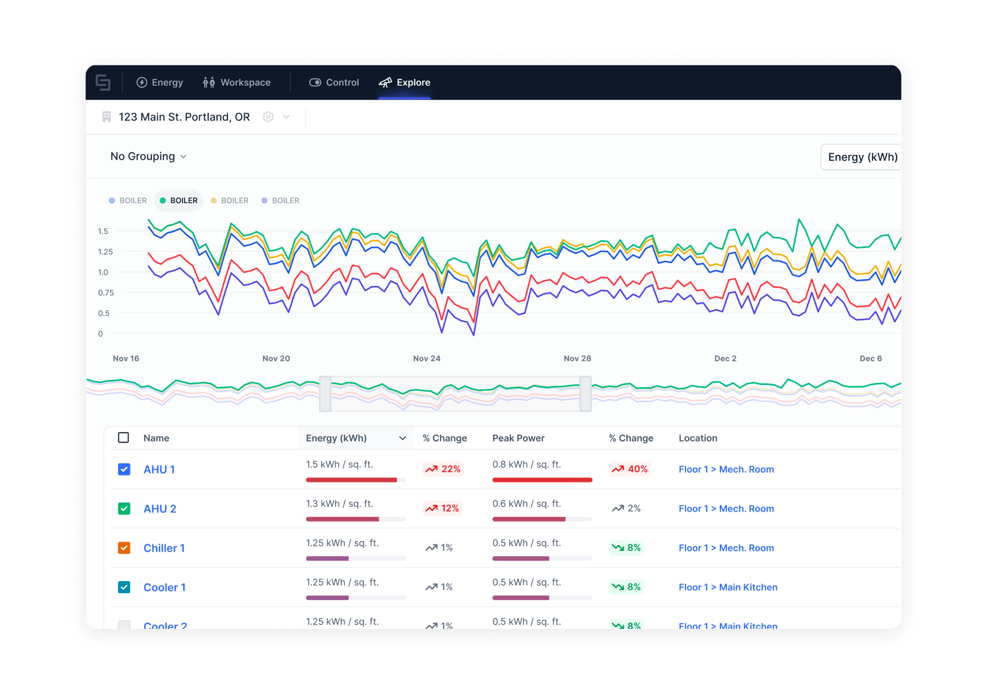Expand the No Grouping dropdown
The width and height of the screenshot is (986, 694).
pos(148,156)
